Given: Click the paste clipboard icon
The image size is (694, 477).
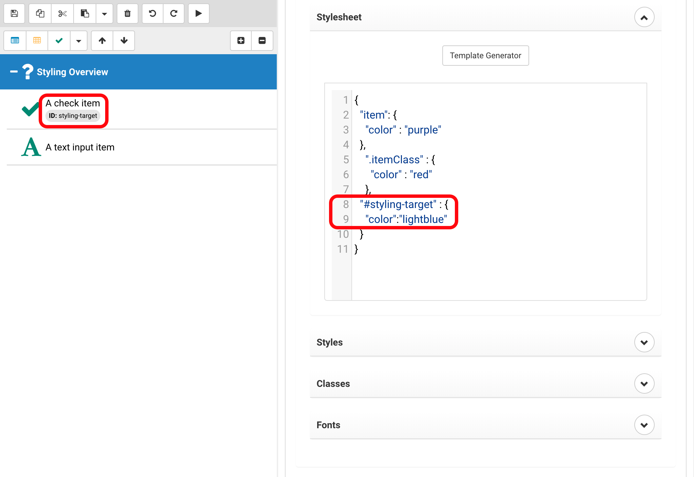Looking at the screenshot, I should [x=85, y=14].
